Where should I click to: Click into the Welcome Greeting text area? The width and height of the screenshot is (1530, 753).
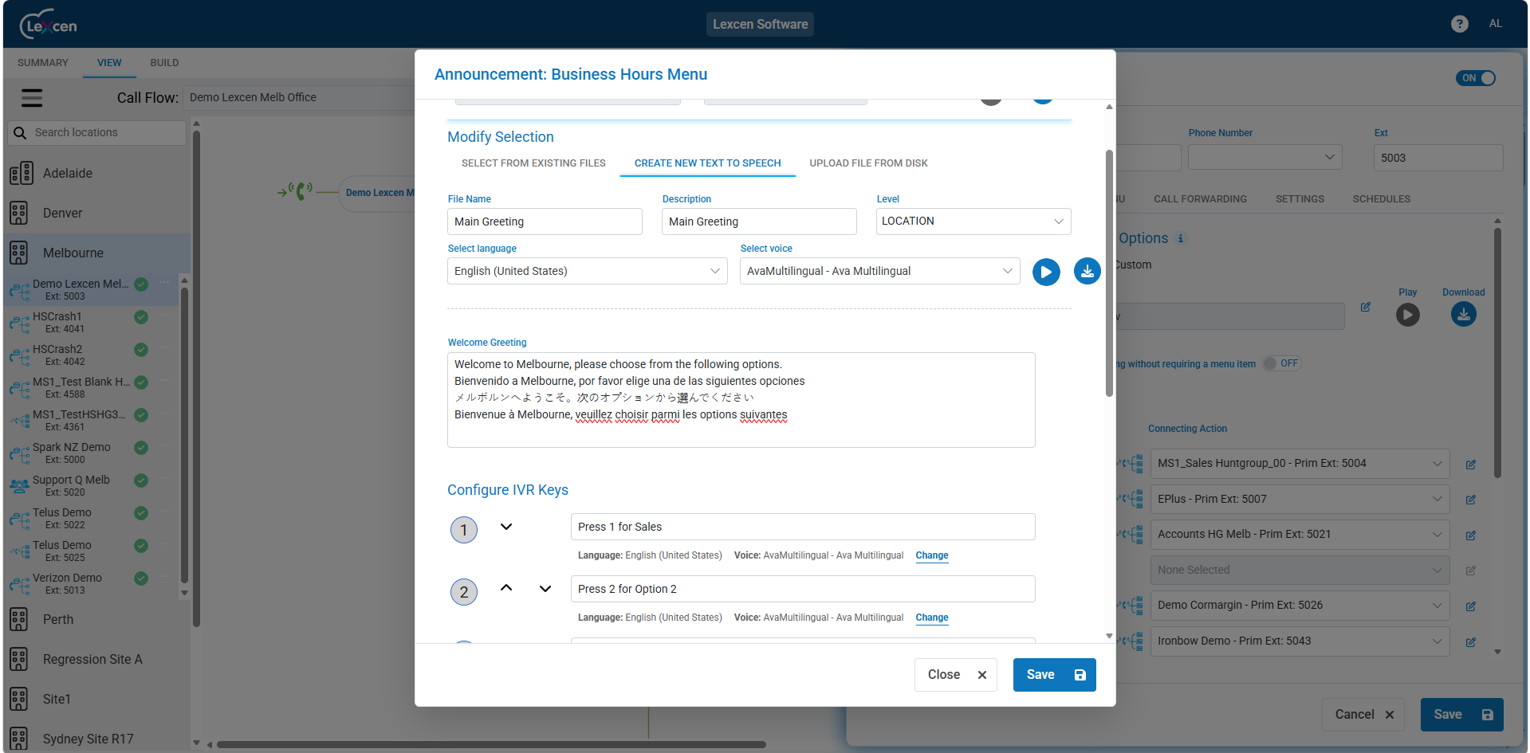tap(741, 400)
